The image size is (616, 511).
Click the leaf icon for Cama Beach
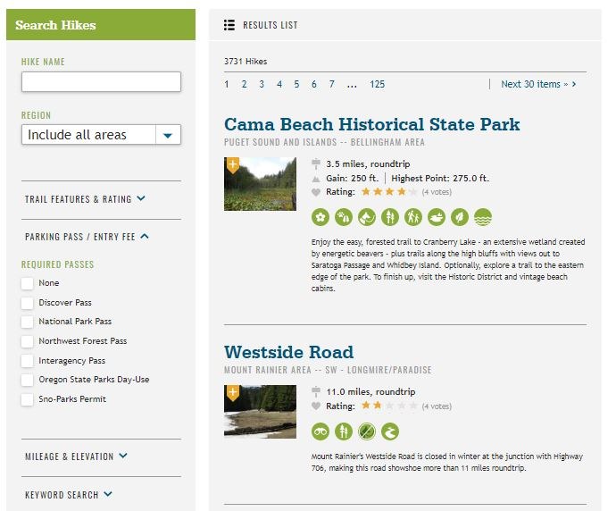coord(460,217)
